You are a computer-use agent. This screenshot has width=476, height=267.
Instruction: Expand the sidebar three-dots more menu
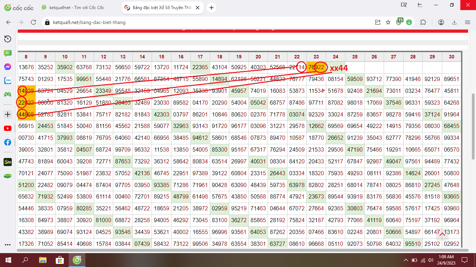click(x=7, y=244)
